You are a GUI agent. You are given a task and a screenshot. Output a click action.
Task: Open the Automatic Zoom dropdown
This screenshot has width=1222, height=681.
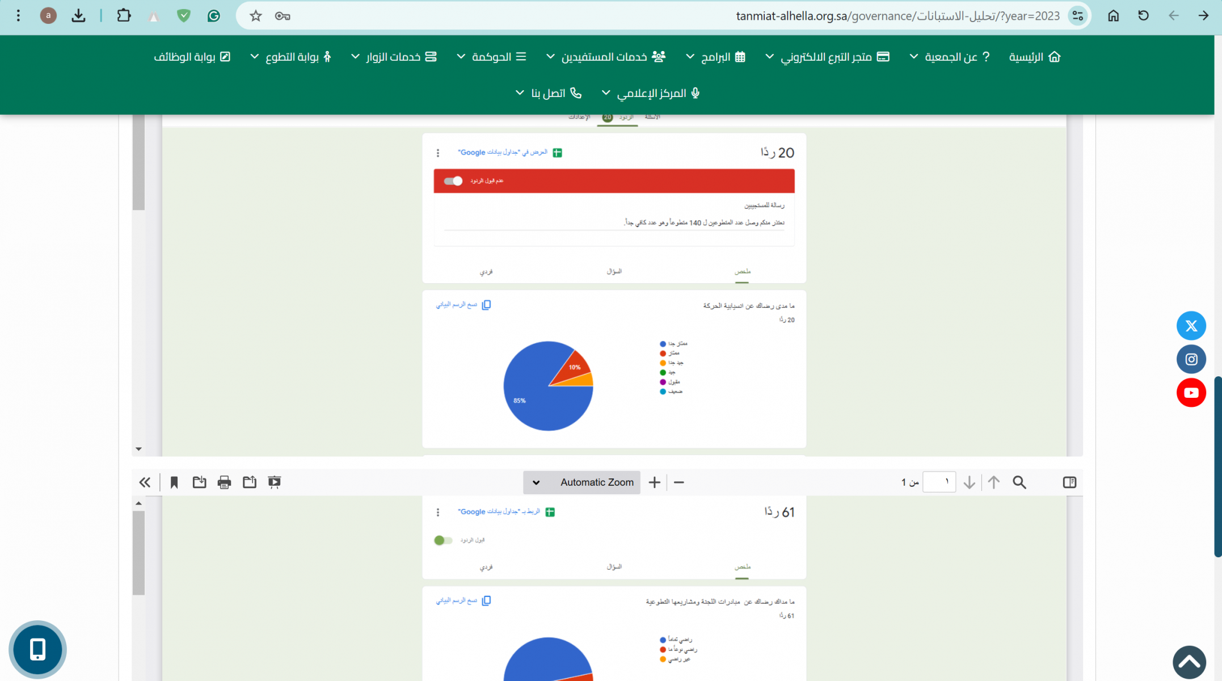pos(581,482)
